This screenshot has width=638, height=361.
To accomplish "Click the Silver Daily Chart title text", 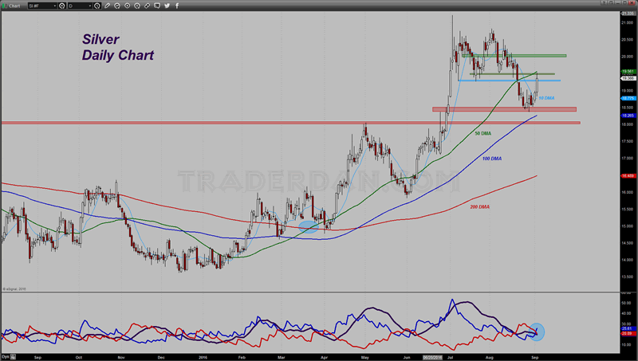I will click(x=118, y=47).
